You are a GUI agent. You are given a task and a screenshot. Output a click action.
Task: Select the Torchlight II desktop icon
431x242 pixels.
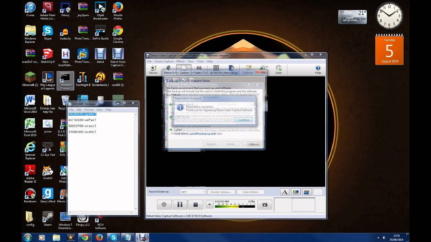coord(83,79)
